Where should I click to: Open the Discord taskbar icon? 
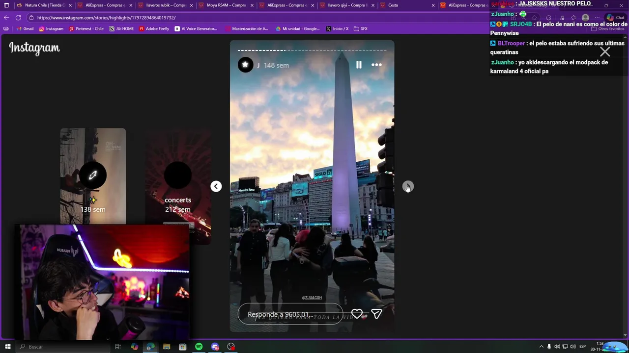tap(215, 347)
